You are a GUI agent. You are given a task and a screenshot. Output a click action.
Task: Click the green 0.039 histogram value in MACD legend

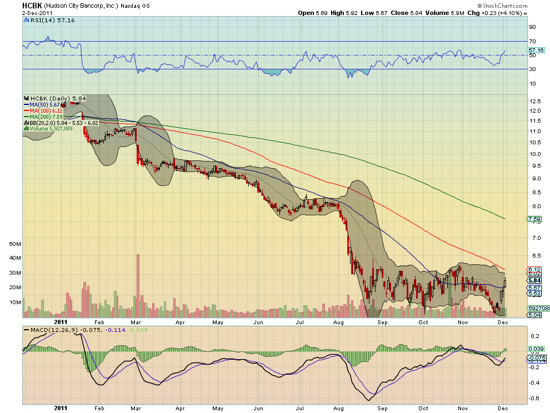(x=138, y=330)
